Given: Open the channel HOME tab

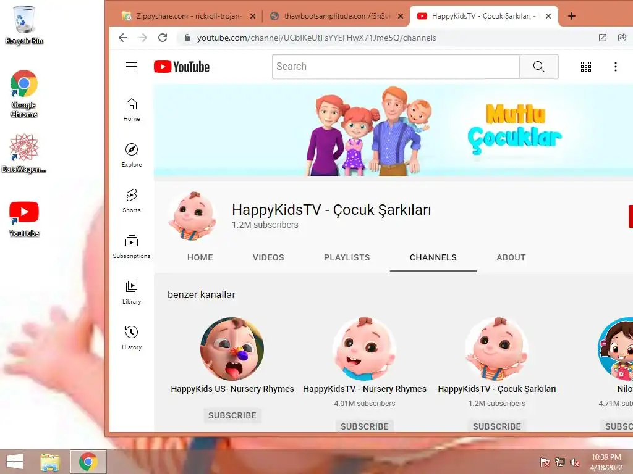Looking at the screenshot, I should [200, 257].
